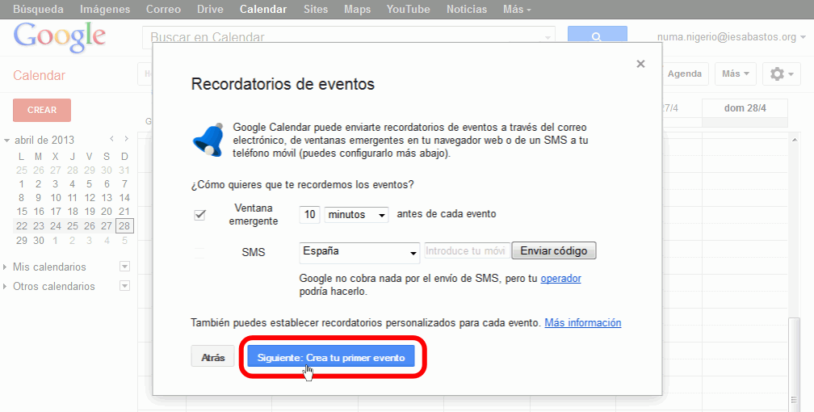Open Maps in the top bar
The width and height of the screenshot is (814, 412).
coord(357,9)
